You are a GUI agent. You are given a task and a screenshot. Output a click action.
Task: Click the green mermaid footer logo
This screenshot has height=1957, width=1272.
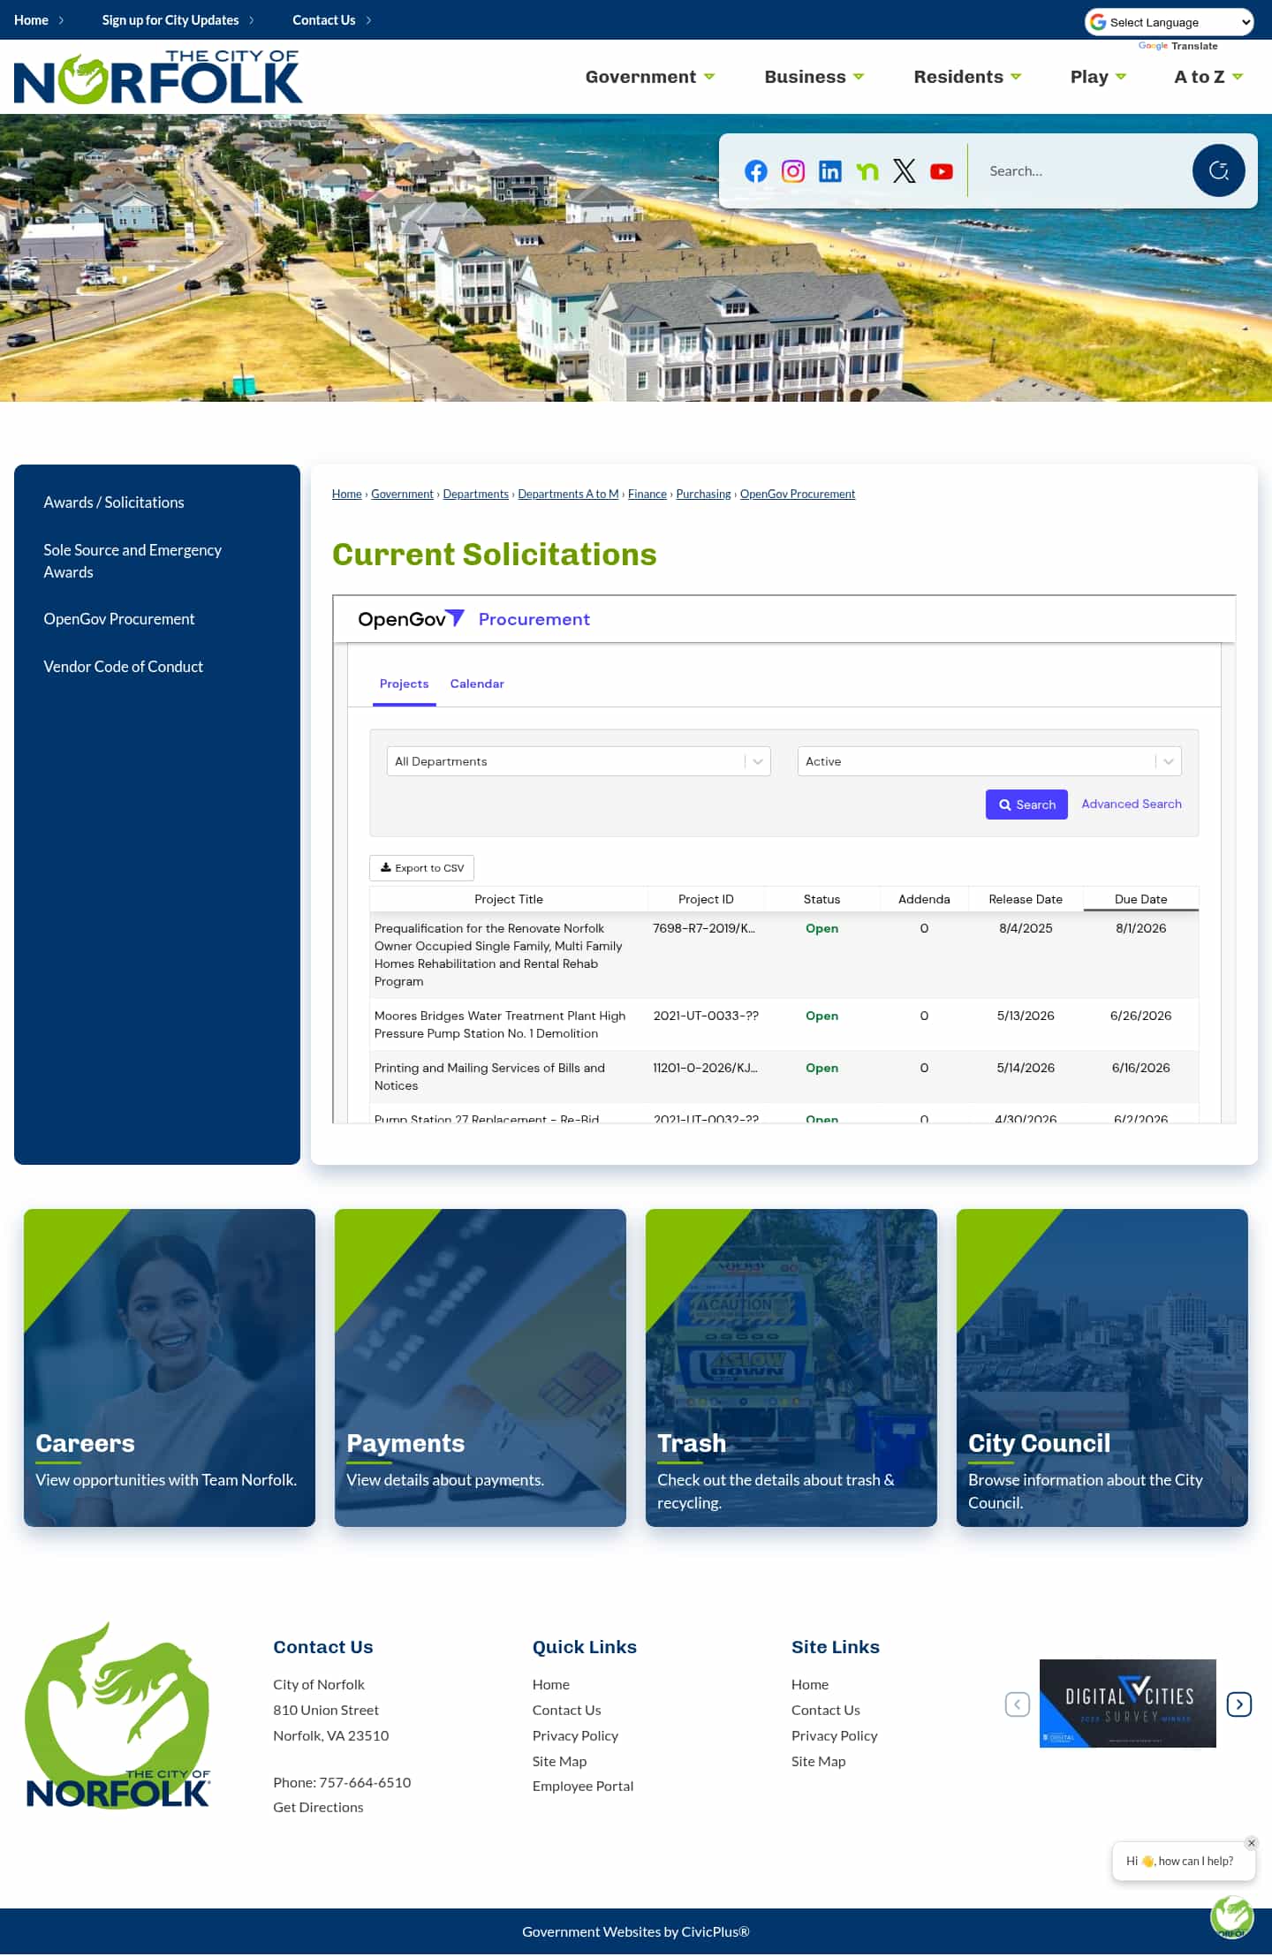tap(117, 1715)
